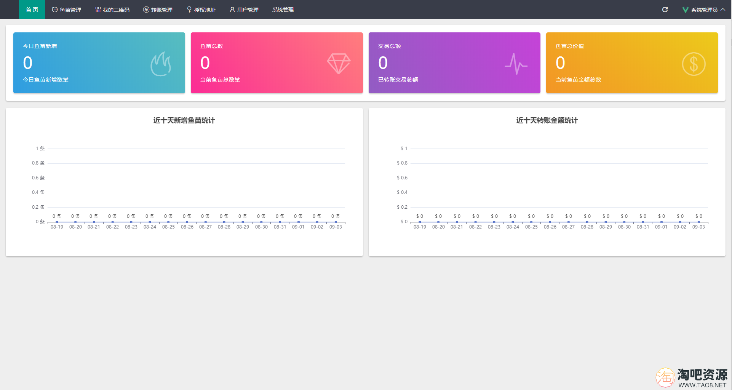This screenshot has height=390, width=732.
Task: Click the 08-23 date label on 鱼苗 chart
Action: tap(131, 227)
